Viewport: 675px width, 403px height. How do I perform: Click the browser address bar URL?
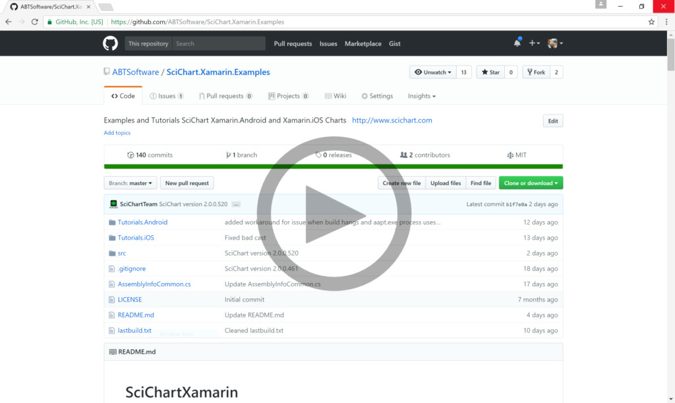tap(198, 22)
